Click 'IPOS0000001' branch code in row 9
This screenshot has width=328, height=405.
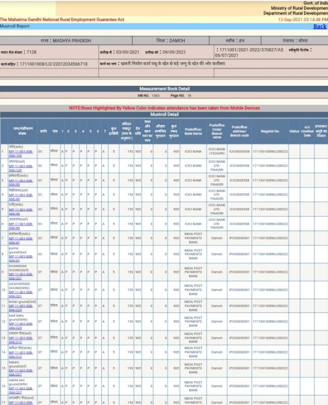[239, 272]
